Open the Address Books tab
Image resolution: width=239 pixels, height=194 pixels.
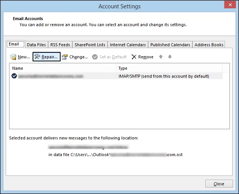tap(209, 45)
